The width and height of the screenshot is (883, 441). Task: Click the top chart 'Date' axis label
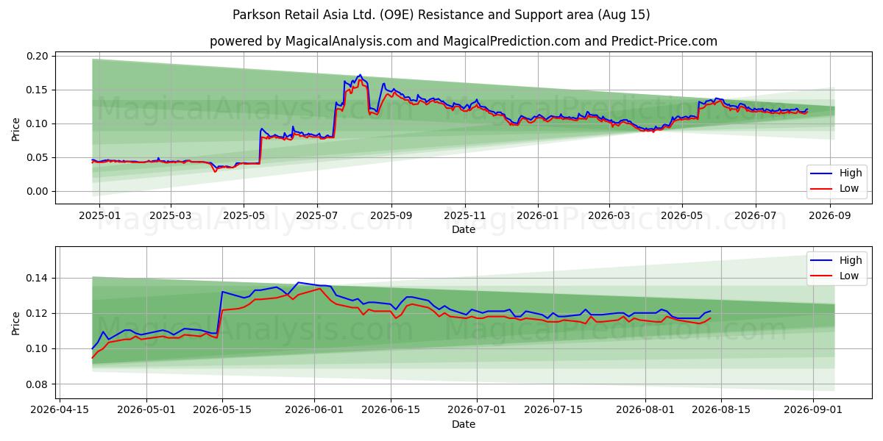coord(464,229)
